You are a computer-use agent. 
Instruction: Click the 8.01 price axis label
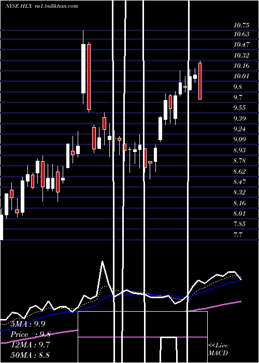tap(239, 214)
